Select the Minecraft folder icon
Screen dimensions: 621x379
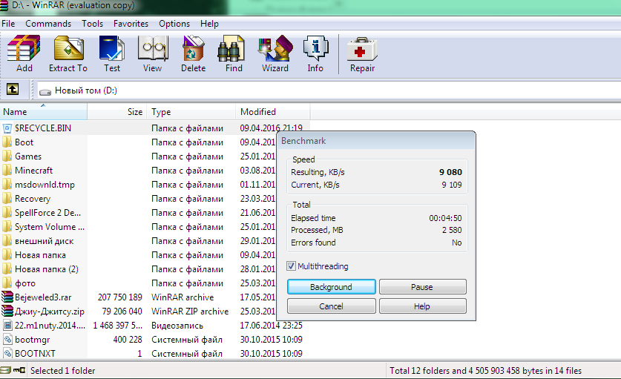7,171
